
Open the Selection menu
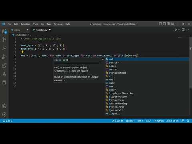[26, 24]
